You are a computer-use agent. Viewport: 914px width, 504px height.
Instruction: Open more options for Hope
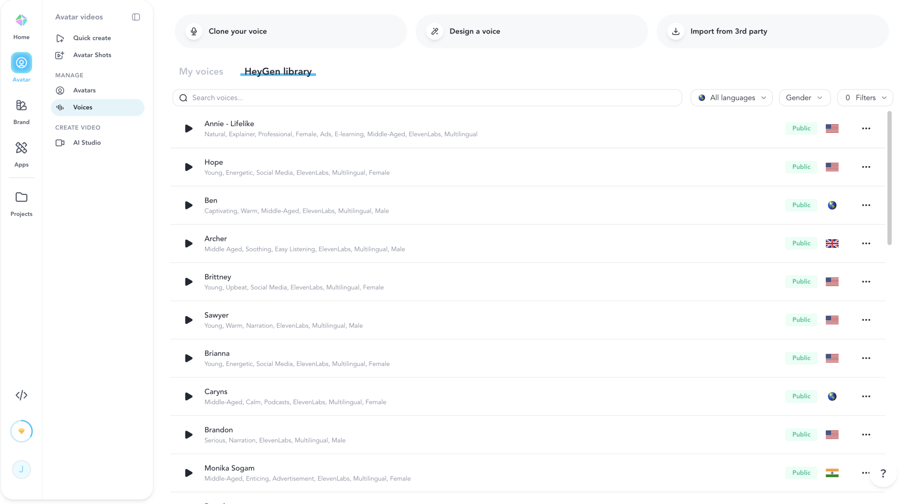click(x=866, y=167)
